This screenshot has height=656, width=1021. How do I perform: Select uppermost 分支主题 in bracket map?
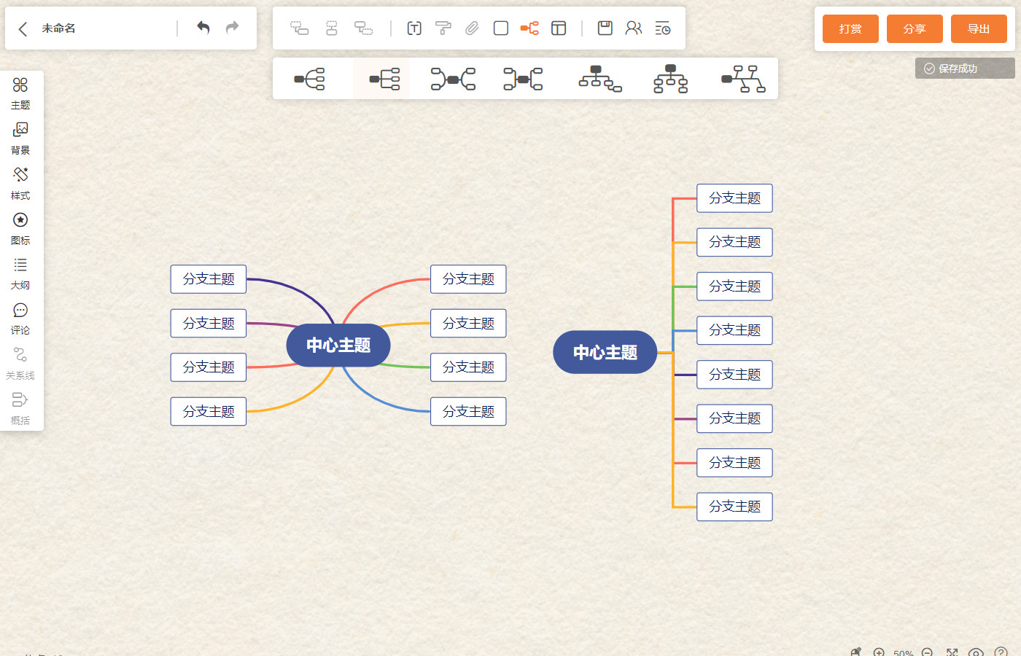(734, 198)
